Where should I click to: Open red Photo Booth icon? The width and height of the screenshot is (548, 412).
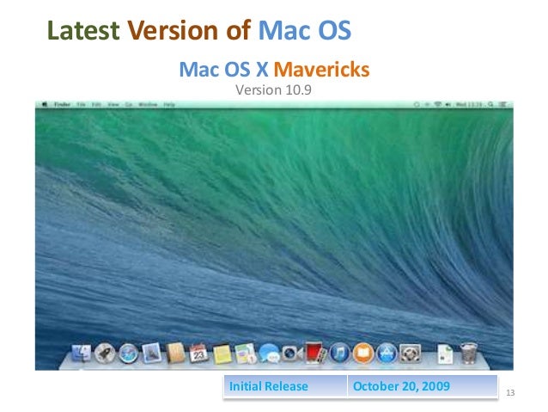(315, 353)
